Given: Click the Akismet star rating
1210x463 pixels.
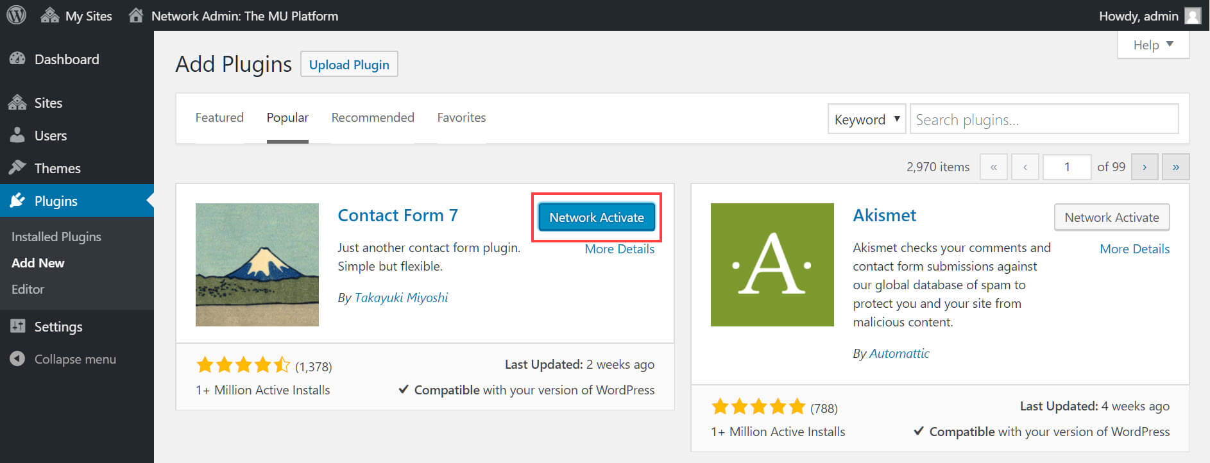Looking at the screenshot, I should [x=758, y=407].
